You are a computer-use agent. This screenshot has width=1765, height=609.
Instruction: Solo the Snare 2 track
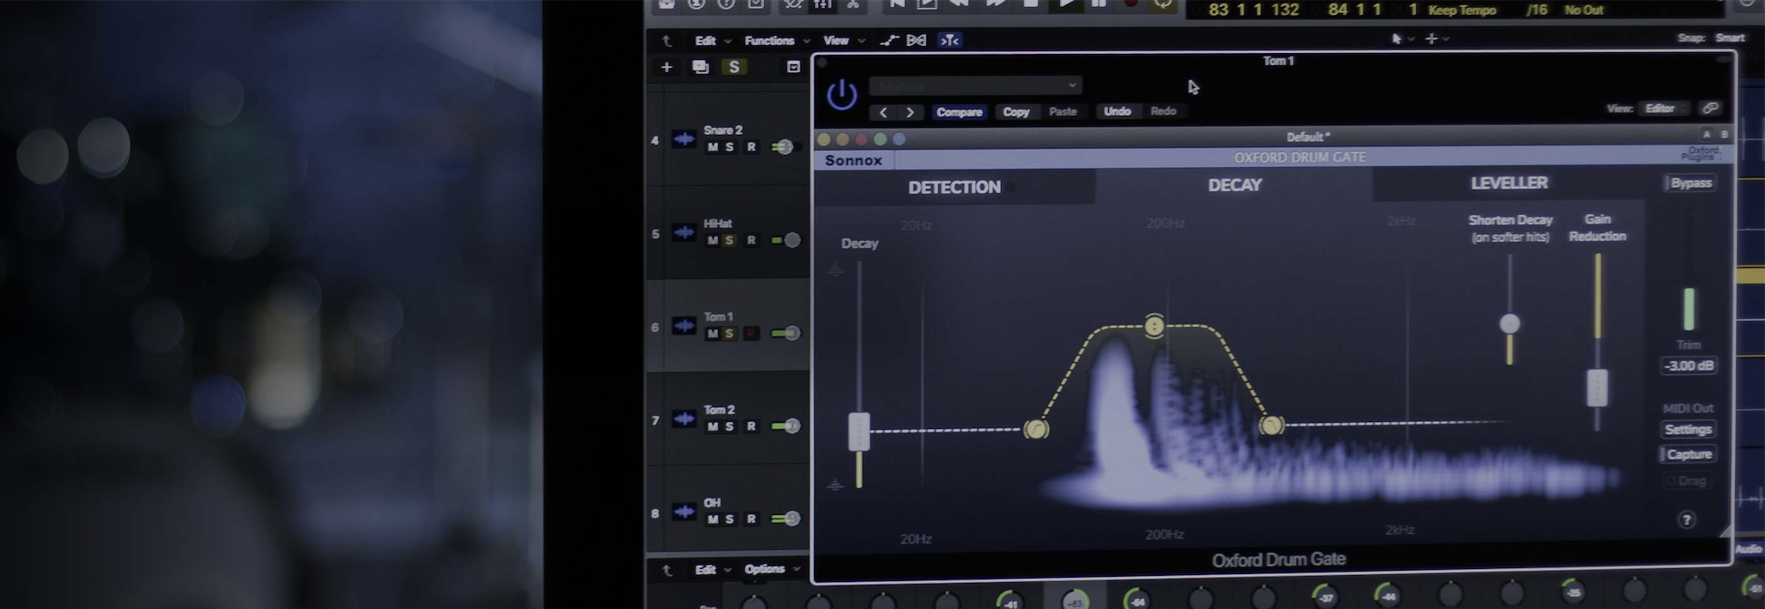[x=729, y=147]
